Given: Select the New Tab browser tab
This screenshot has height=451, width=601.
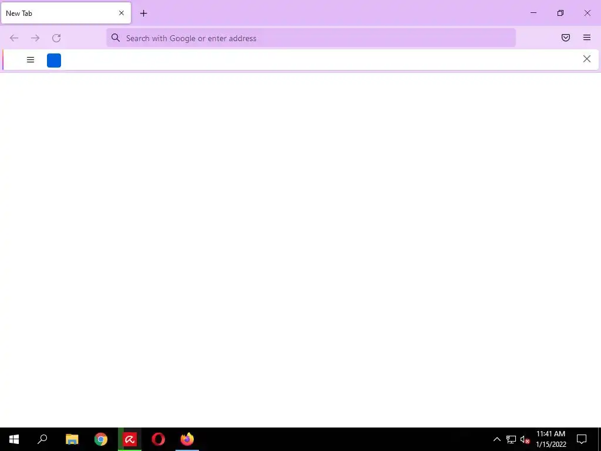Looking at the screenshot, I should tap(66, 13).
